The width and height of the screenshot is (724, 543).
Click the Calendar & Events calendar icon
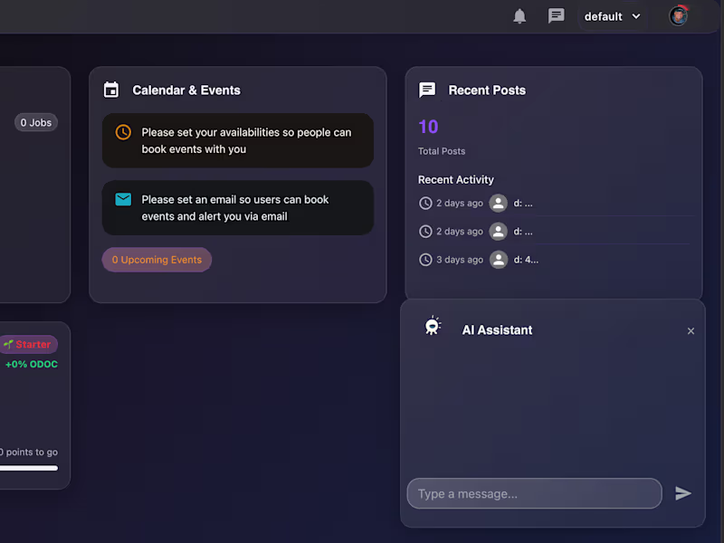(x=111, y=90)
